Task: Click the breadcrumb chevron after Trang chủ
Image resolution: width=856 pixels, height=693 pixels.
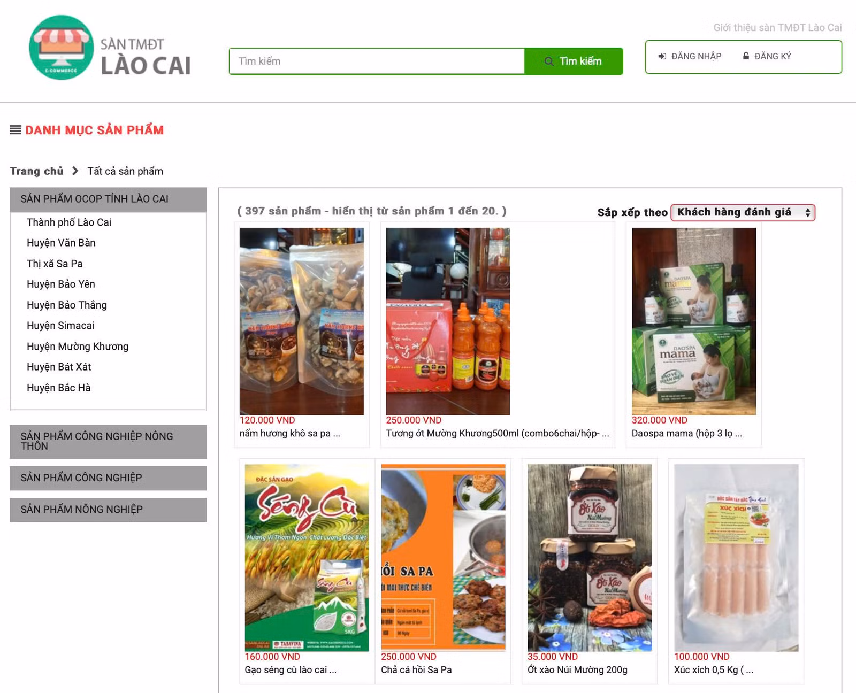Action: pos(75,171)
